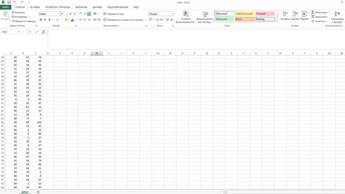Align cell text left
The image size is (345, 194).
tap(80, 20)
